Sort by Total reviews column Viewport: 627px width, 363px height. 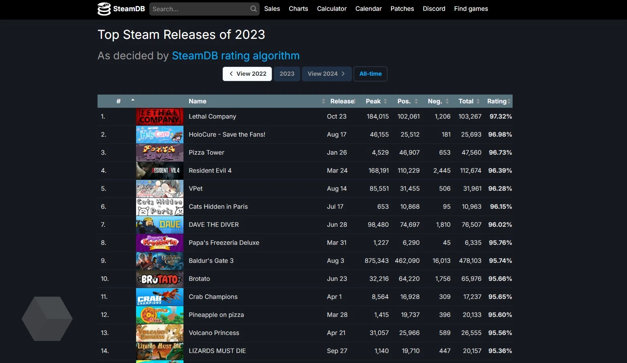click(x=468, y=101)
